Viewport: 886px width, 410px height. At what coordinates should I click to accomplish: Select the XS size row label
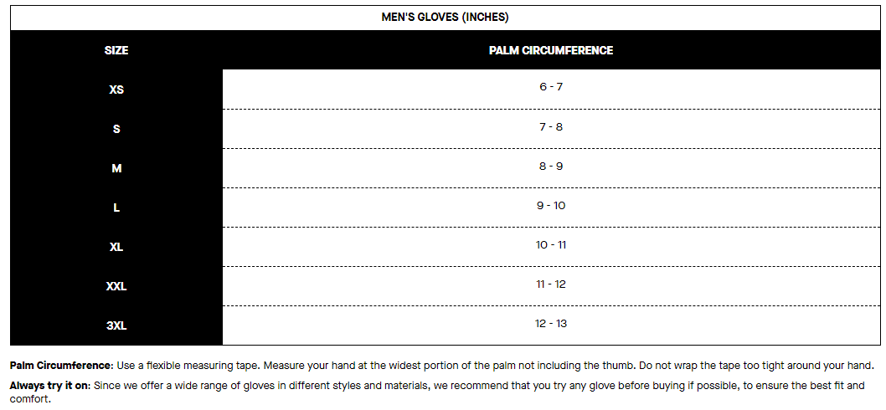tap(116, 90)
